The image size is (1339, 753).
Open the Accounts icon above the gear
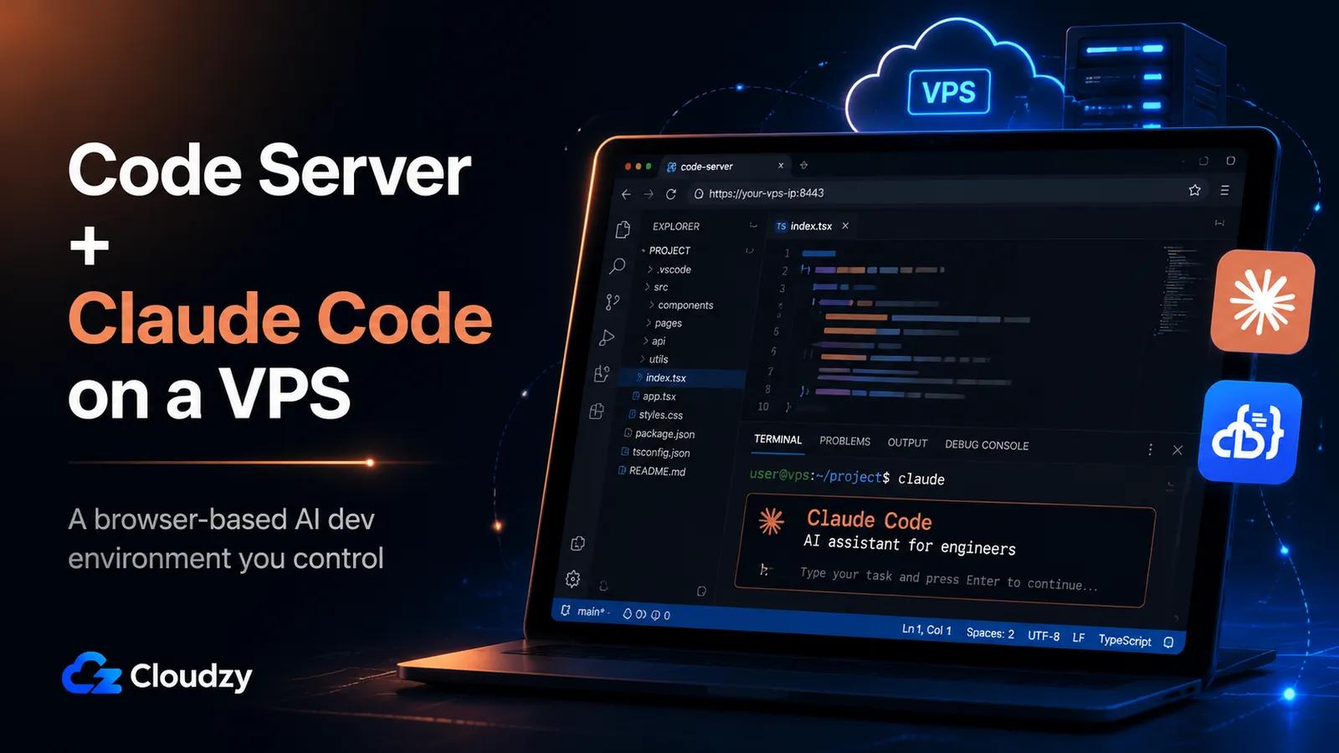coord(577,544)
